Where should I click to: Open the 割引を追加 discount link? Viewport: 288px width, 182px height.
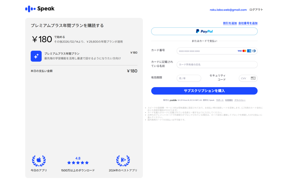230,23
